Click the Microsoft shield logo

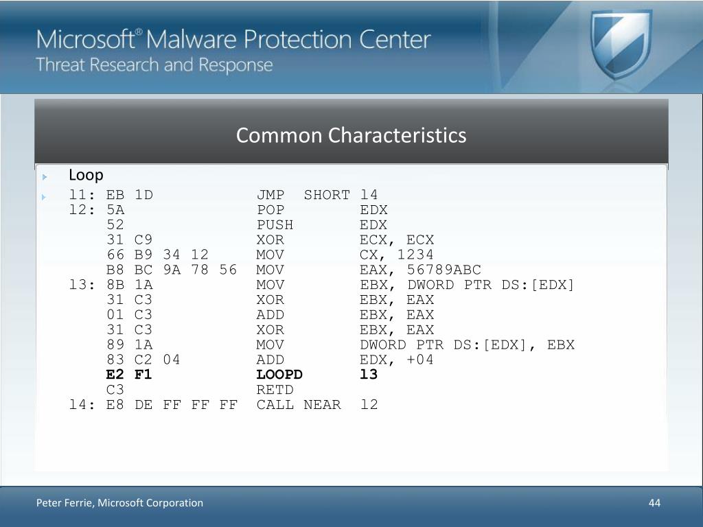pyautogui.click(x=621, y=45)
